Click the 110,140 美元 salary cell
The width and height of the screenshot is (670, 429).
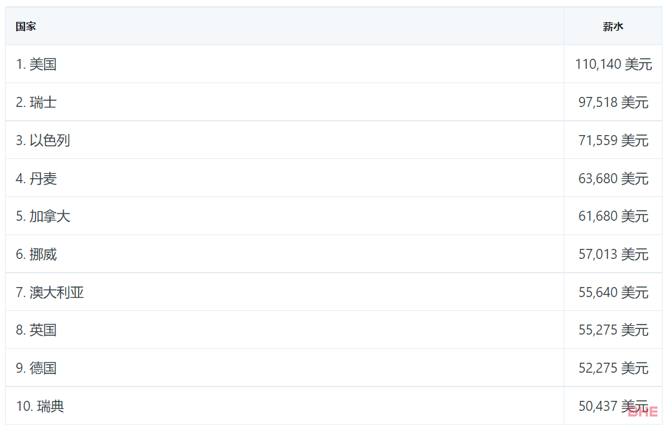tap(613, 64)
